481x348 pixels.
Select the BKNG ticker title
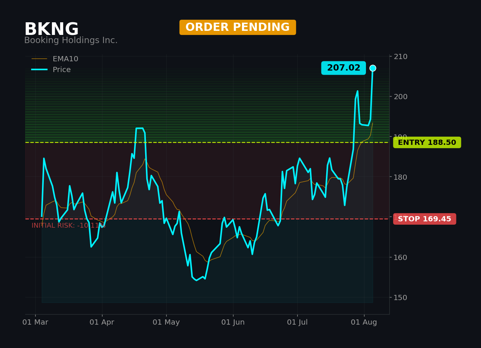point(51,29)
